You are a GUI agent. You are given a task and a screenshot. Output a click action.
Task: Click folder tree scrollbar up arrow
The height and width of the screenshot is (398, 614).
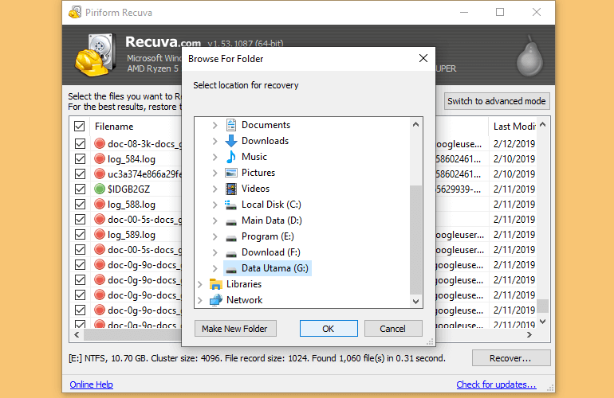[x=416, y=124]
